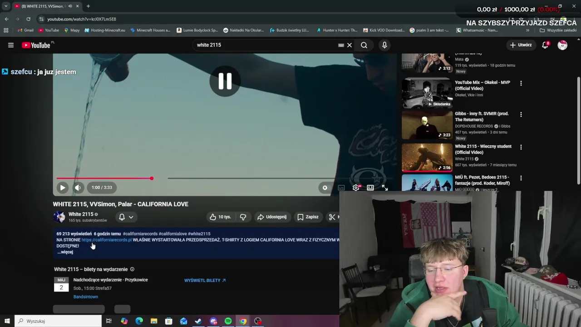Open the White 2115 channel avatar
Screen dimensions: 581x327
pos(59,217)
